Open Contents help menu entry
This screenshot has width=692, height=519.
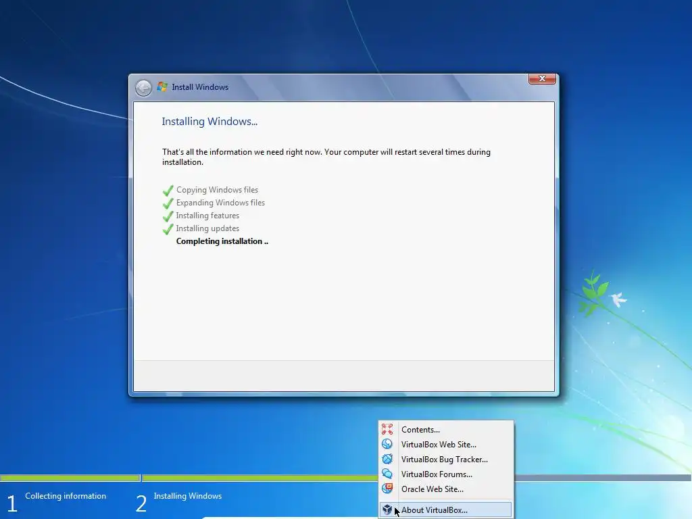point(446,429)
